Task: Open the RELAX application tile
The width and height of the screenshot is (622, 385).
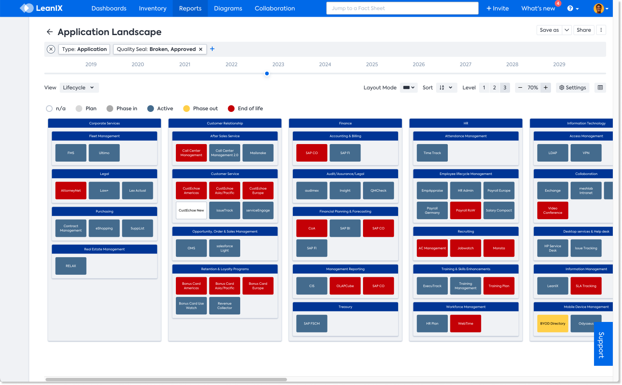Action: tap(71, 266)
